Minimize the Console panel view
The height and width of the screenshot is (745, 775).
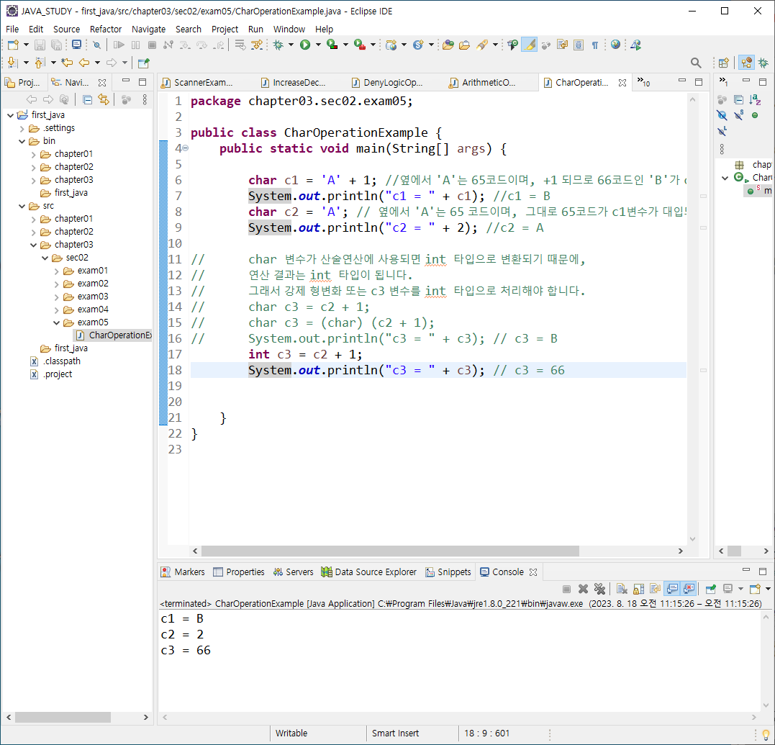[746, 571]
